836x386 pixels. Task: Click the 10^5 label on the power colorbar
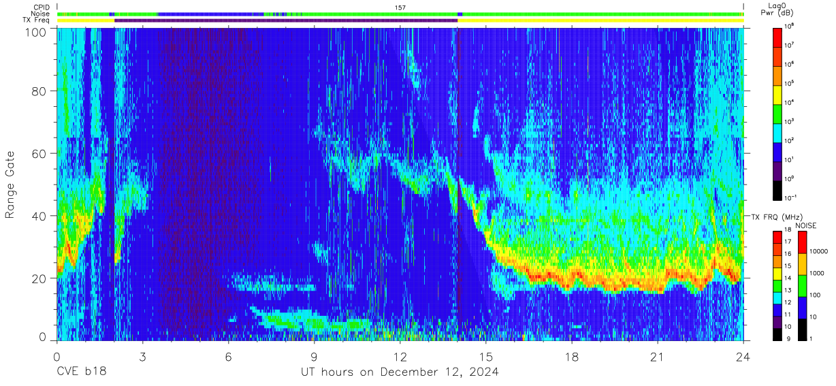[789, 84]
